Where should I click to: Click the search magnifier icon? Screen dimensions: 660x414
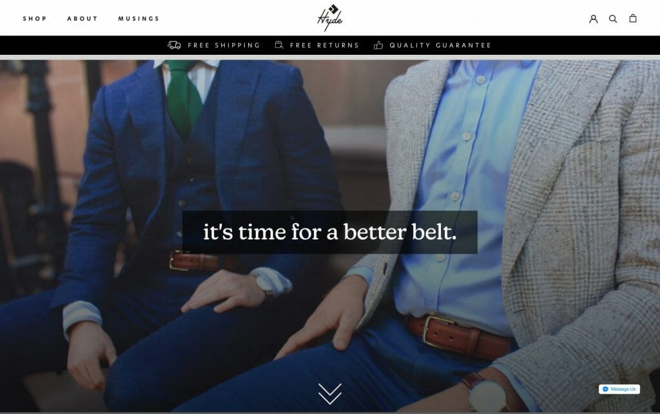tap(613, 19)
